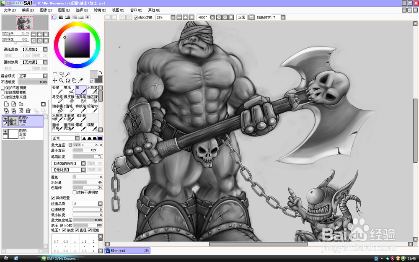Enable 保护不透明度 checkbox
The height and width of the screenshot is (262, 419).
(x=3, y=88)
